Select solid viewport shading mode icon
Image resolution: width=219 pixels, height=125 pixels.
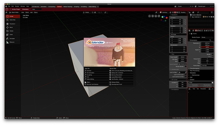175,12
